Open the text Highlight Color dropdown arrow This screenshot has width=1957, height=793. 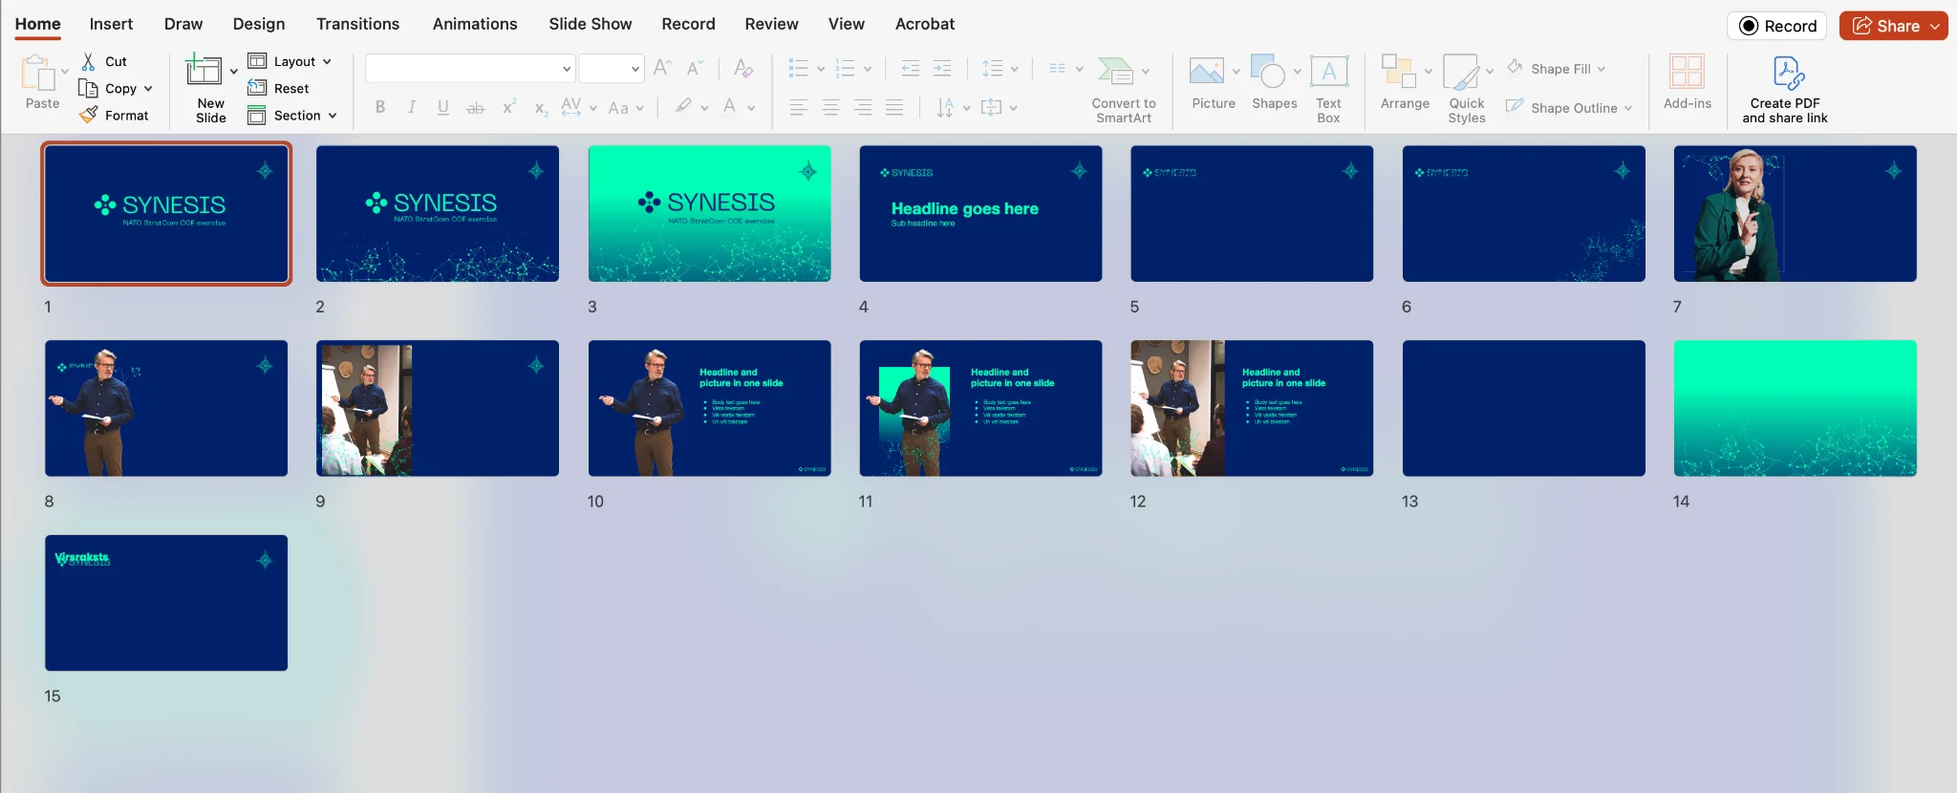(705, 108)
